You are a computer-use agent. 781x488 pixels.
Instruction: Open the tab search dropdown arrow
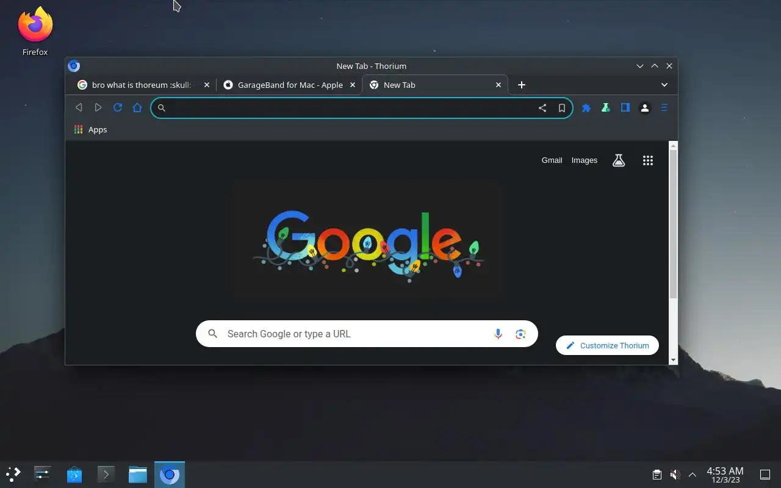click(x=664, y=85)
